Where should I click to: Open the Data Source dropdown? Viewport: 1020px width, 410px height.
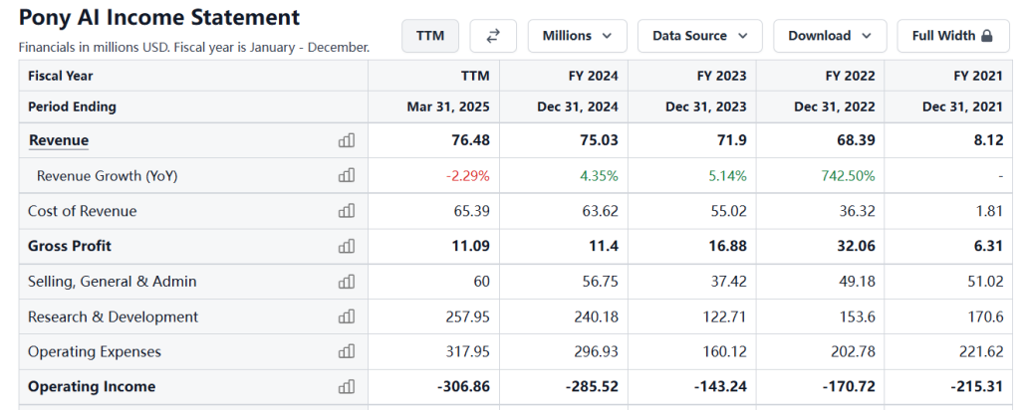[x=700, y=36]
